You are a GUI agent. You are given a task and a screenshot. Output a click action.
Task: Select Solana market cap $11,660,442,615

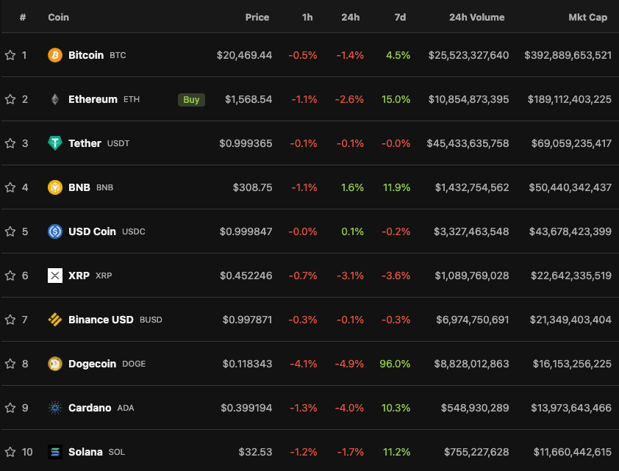click(573, 452)
